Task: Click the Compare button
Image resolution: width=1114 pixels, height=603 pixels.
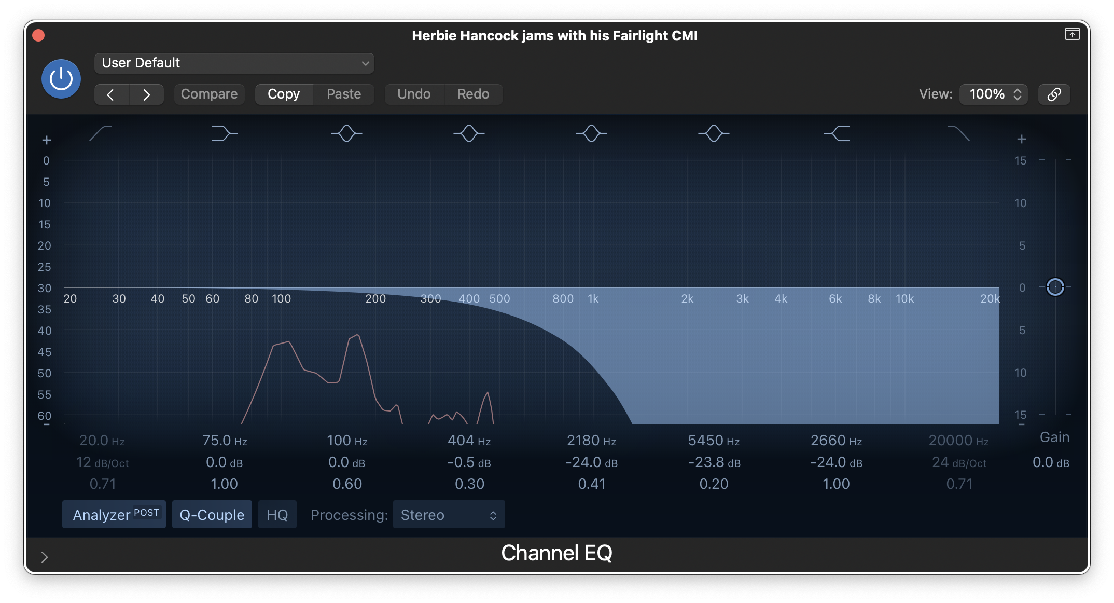Action: (x=209, y=94)
